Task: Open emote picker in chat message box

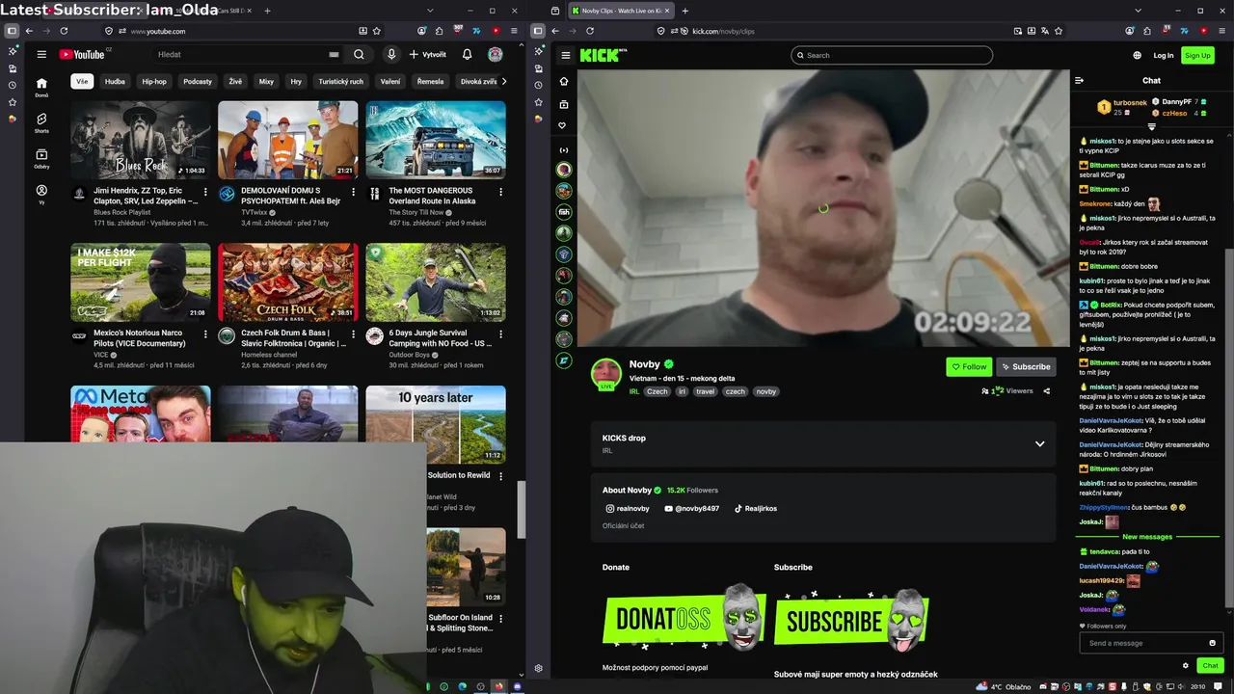Action: pyautogui.click(x=1212, y=643)
